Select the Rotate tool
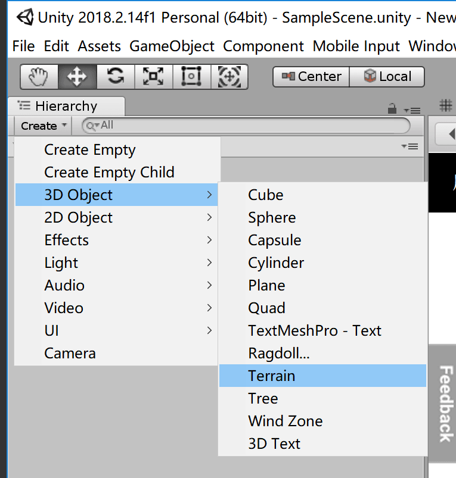The height and width of the screenshot is (478, 456). click(116, 77)
